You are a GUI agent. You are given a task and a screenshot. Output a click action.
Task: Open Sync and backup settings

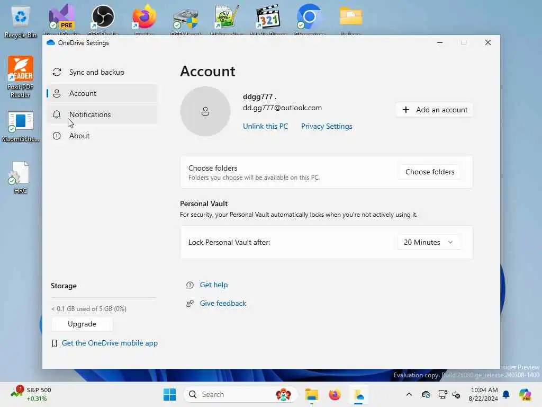pos(102,72)
